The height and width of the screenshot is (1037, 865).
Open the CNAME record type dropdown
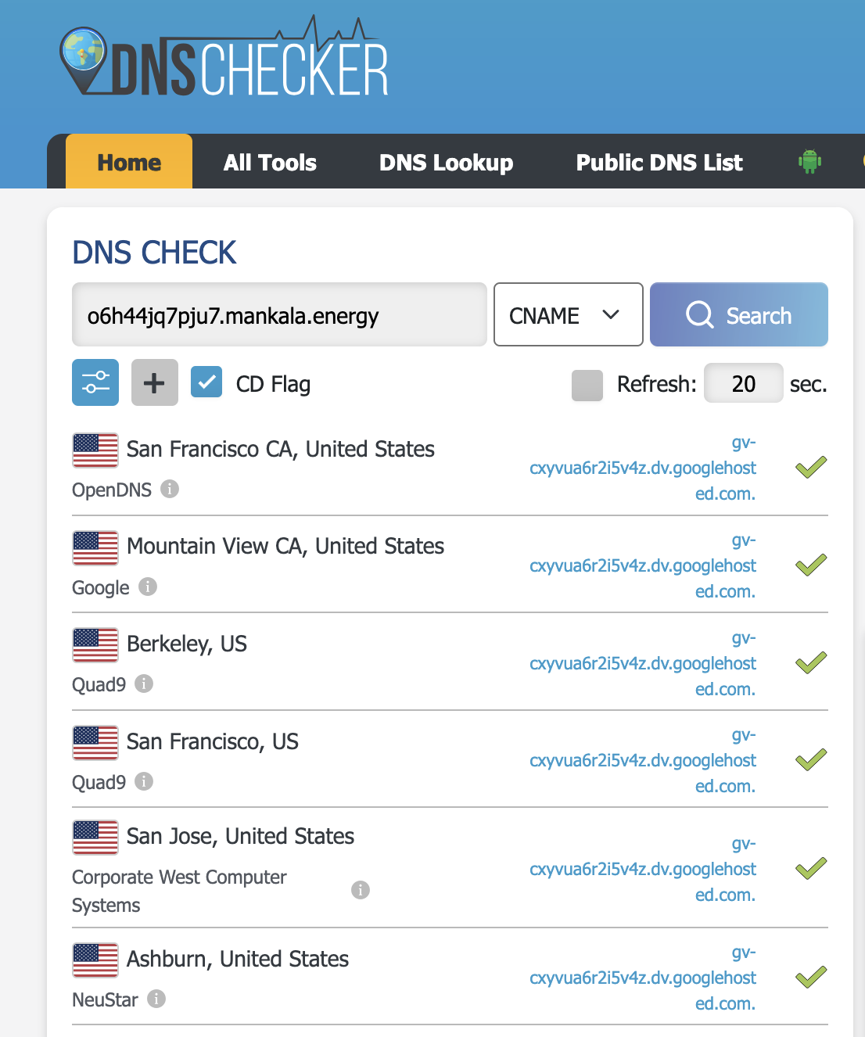[568, 314]
